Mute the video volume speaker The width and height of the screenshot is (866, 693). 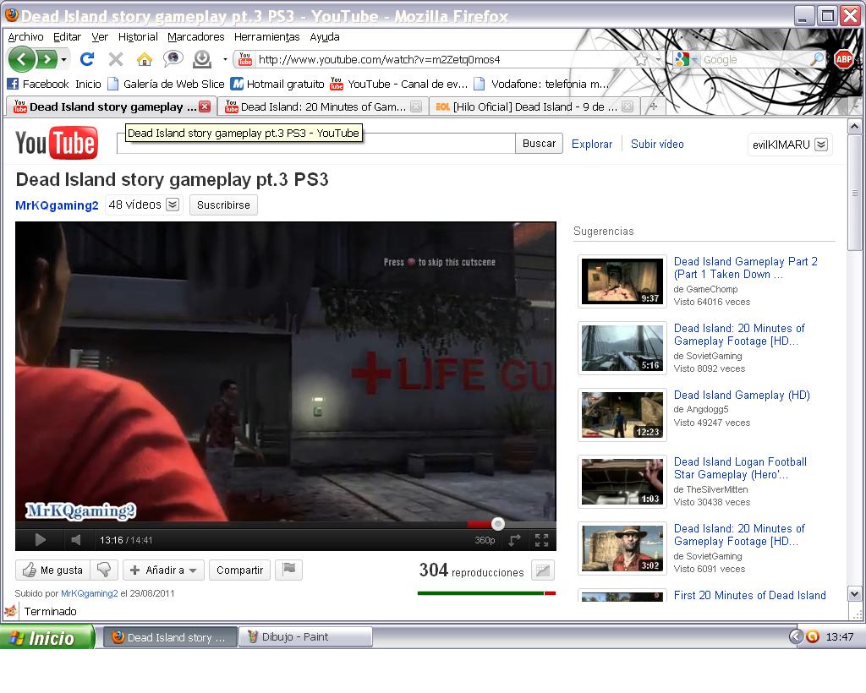[76, 540]
